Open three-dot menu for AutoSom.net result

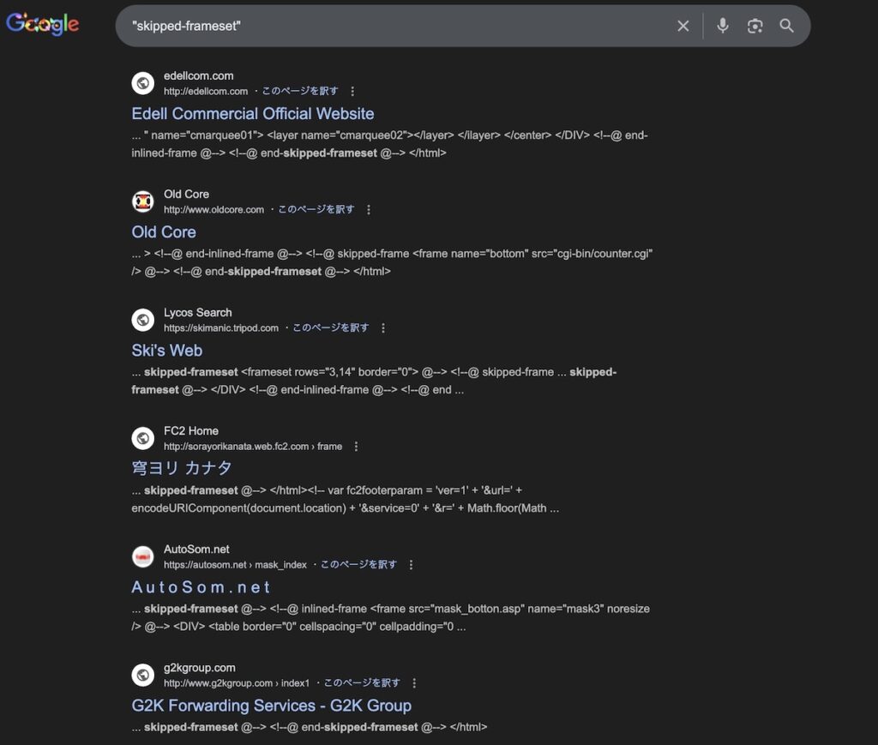pyautogui.click(x=411, y=564)
